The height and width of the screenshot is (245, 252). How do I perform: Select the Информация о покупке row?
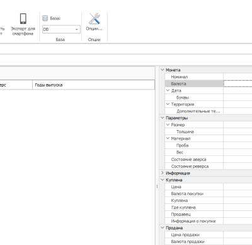[209, 221]
